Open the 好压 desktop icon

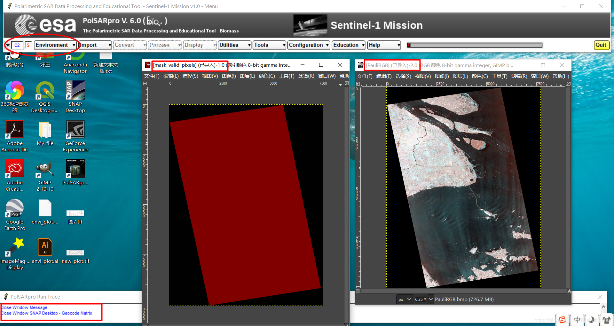pyautogui.click(x=45, y=59)
